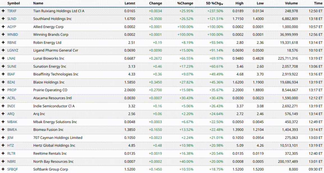The height and width of the screenshot is (173, 324).
Task: Open the BMEA symbol link
Action: pos(12,130)
